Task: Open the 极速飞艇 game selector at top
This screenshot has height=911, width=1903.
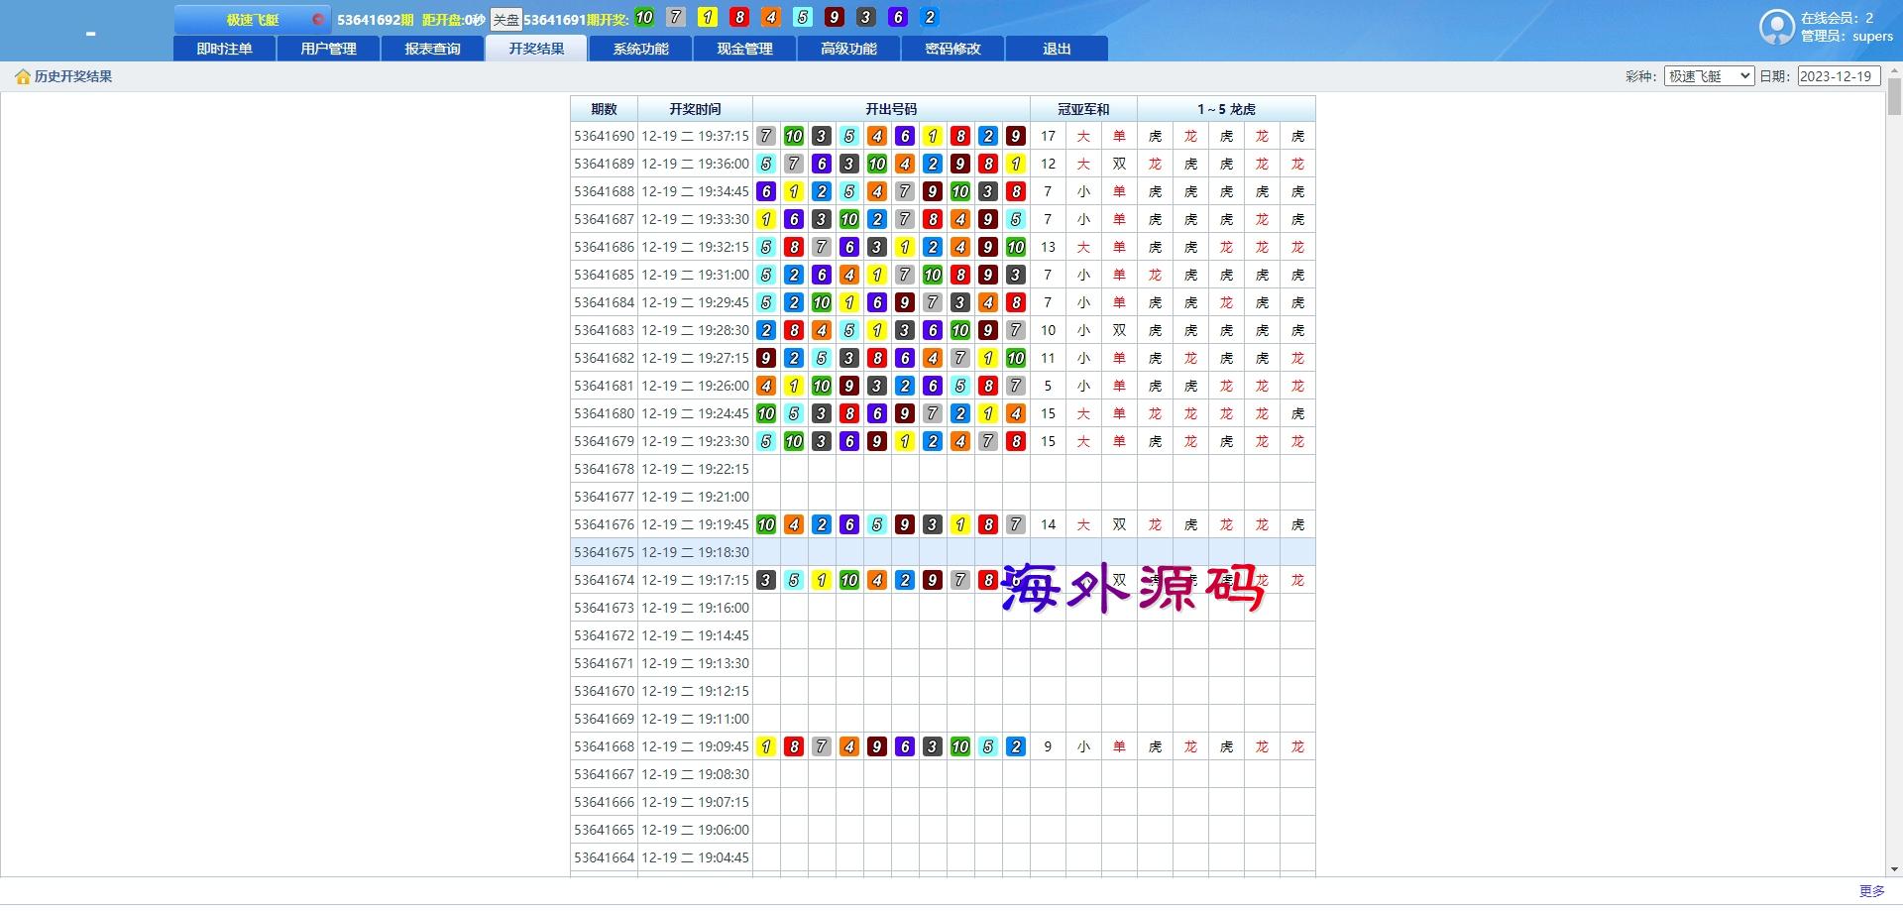Action: pyautogui.click(x=253, y=19)
